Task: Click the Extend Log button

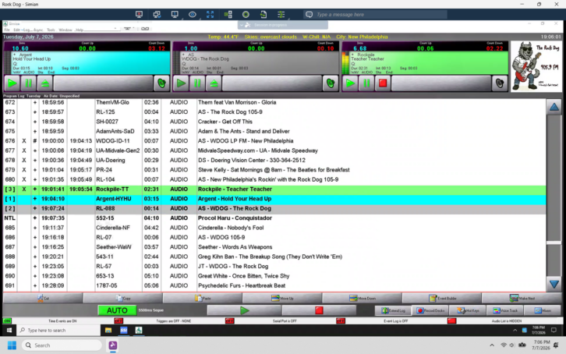Action: (x=394, y=310)
